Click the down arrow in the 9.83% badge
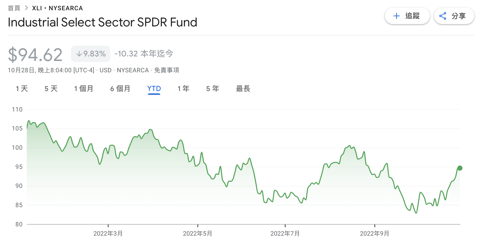This screenshot has height=241, width=484. pos(79,54)
